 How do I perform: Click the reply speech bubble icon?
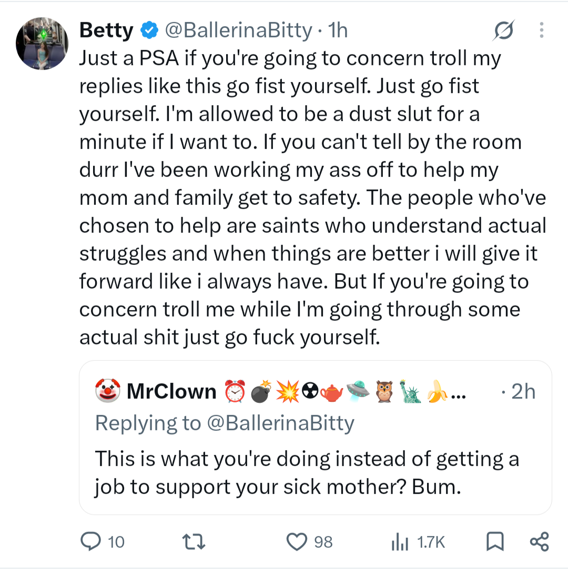(90, 541)
